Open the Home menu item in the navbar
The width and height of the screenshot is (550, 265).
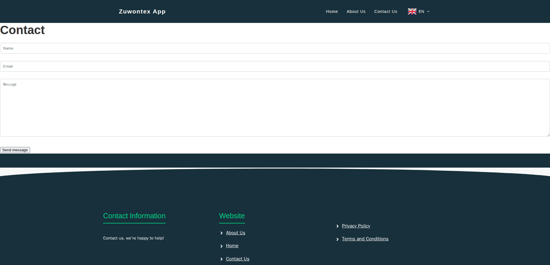click(332, 11)
